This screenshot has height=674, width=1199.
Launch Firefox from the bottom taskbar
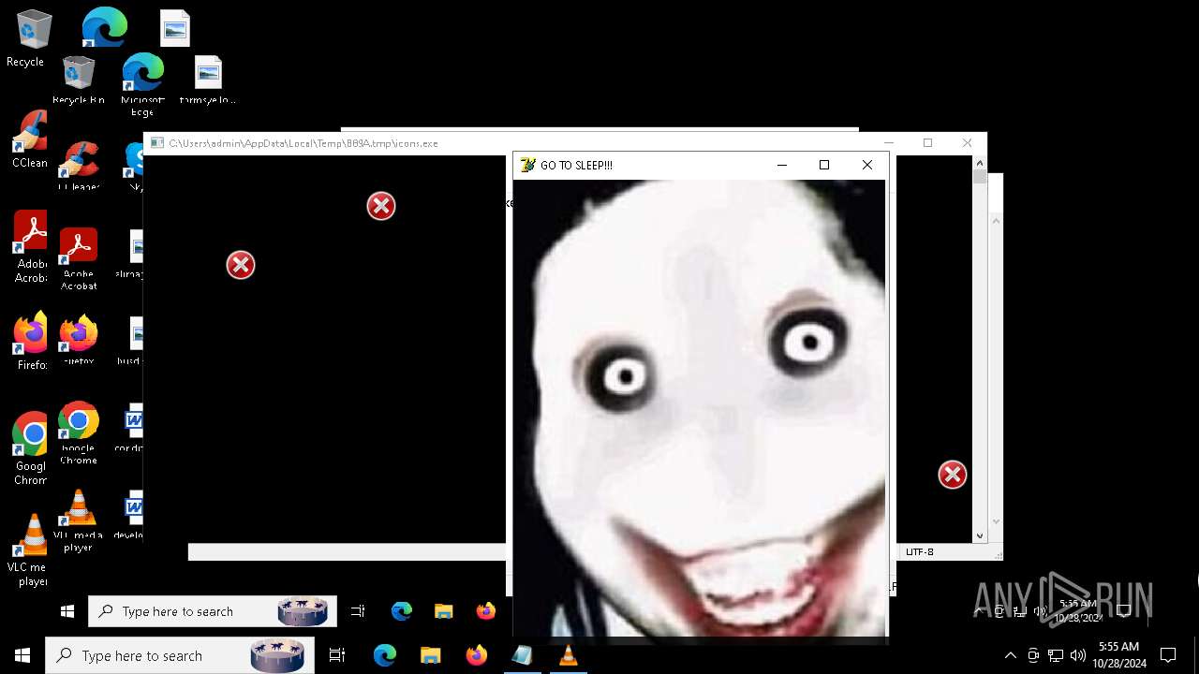pos(476,655)
